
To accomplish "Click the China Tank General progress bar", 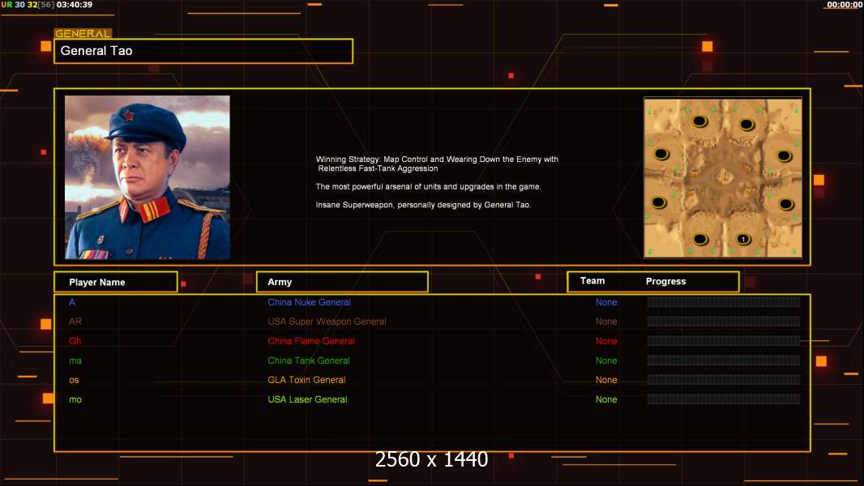I will point(724,360).
